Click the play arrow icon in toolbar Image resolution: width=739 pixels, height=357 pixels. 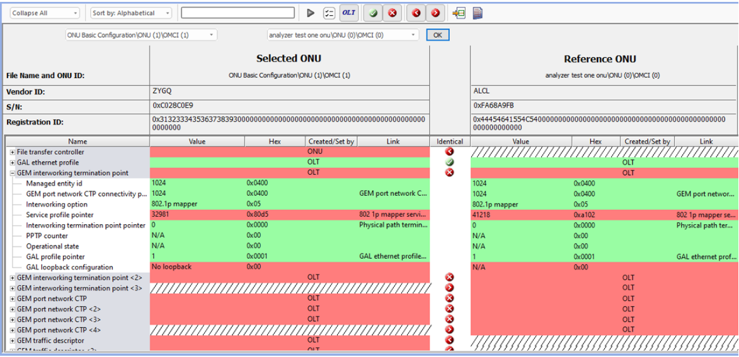(x=311, y=13)
